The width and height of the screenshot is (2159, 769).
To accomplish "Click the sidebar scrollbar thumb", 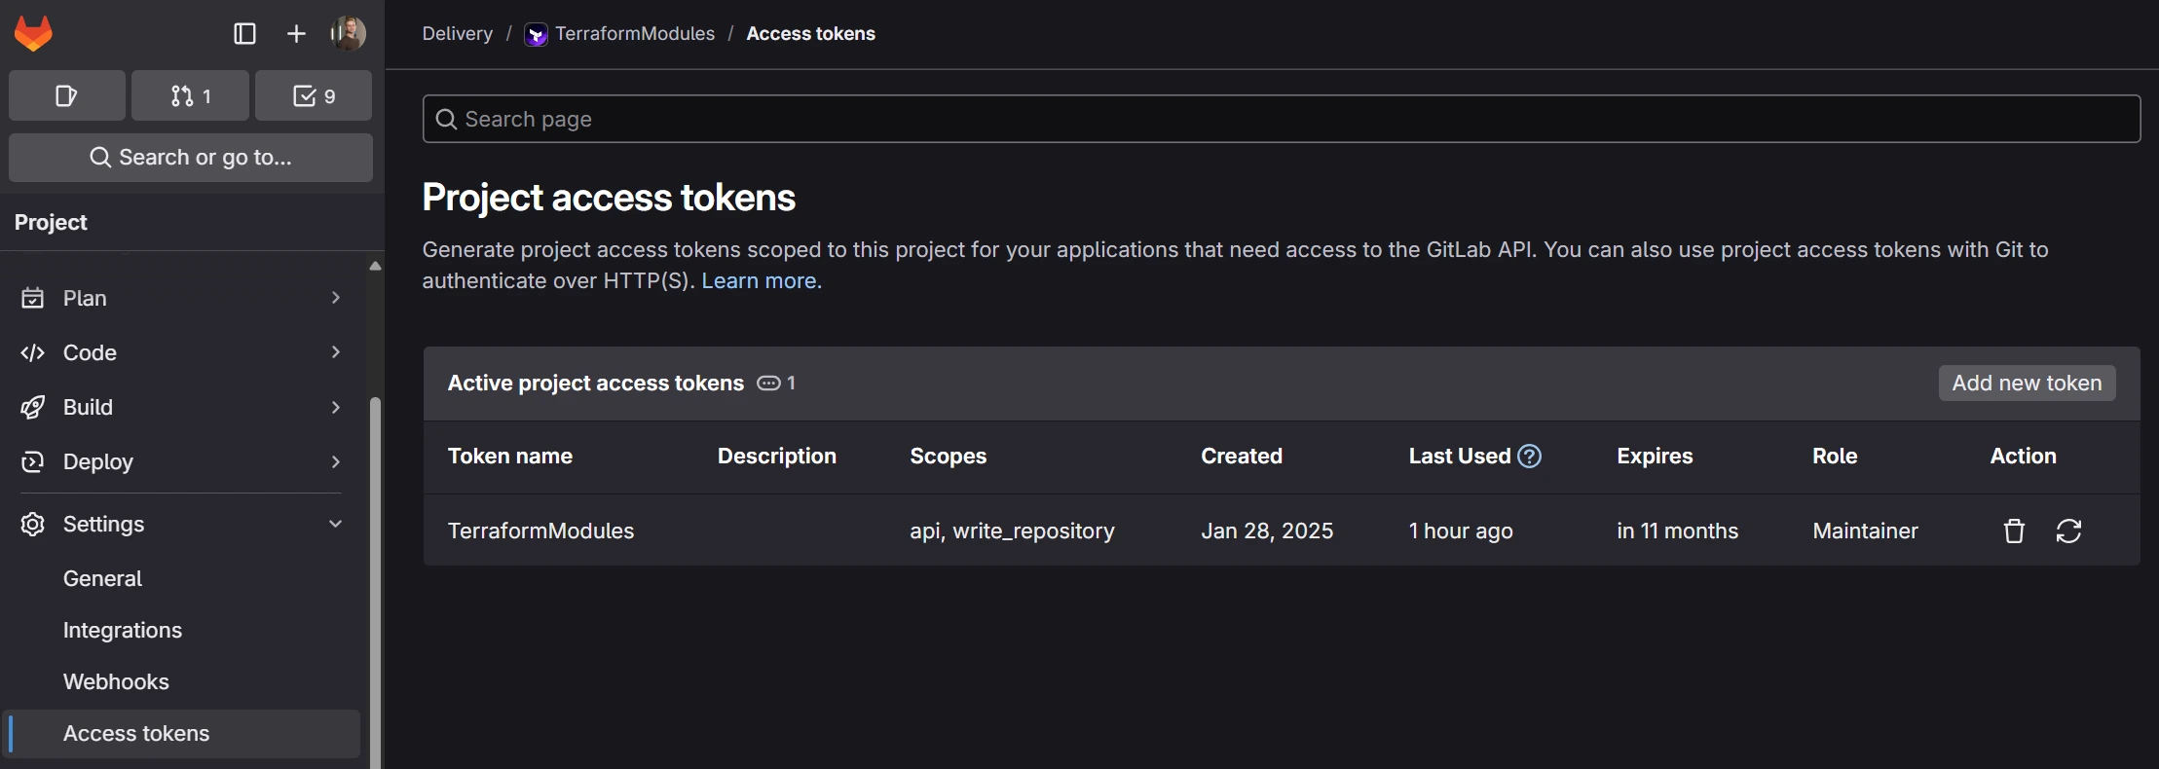I will (375, 582).
